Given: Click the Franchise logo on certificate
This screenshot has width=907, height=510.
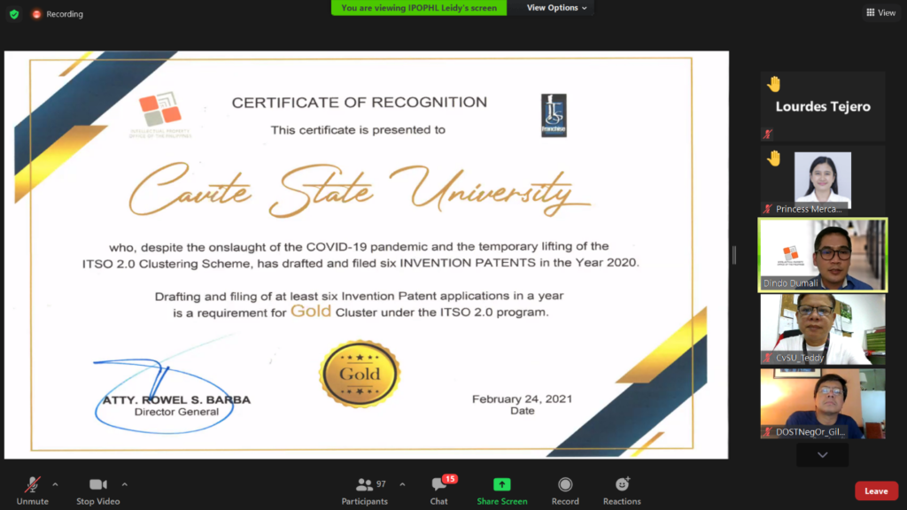Looking at the screenshot, I should click(554, 115).
